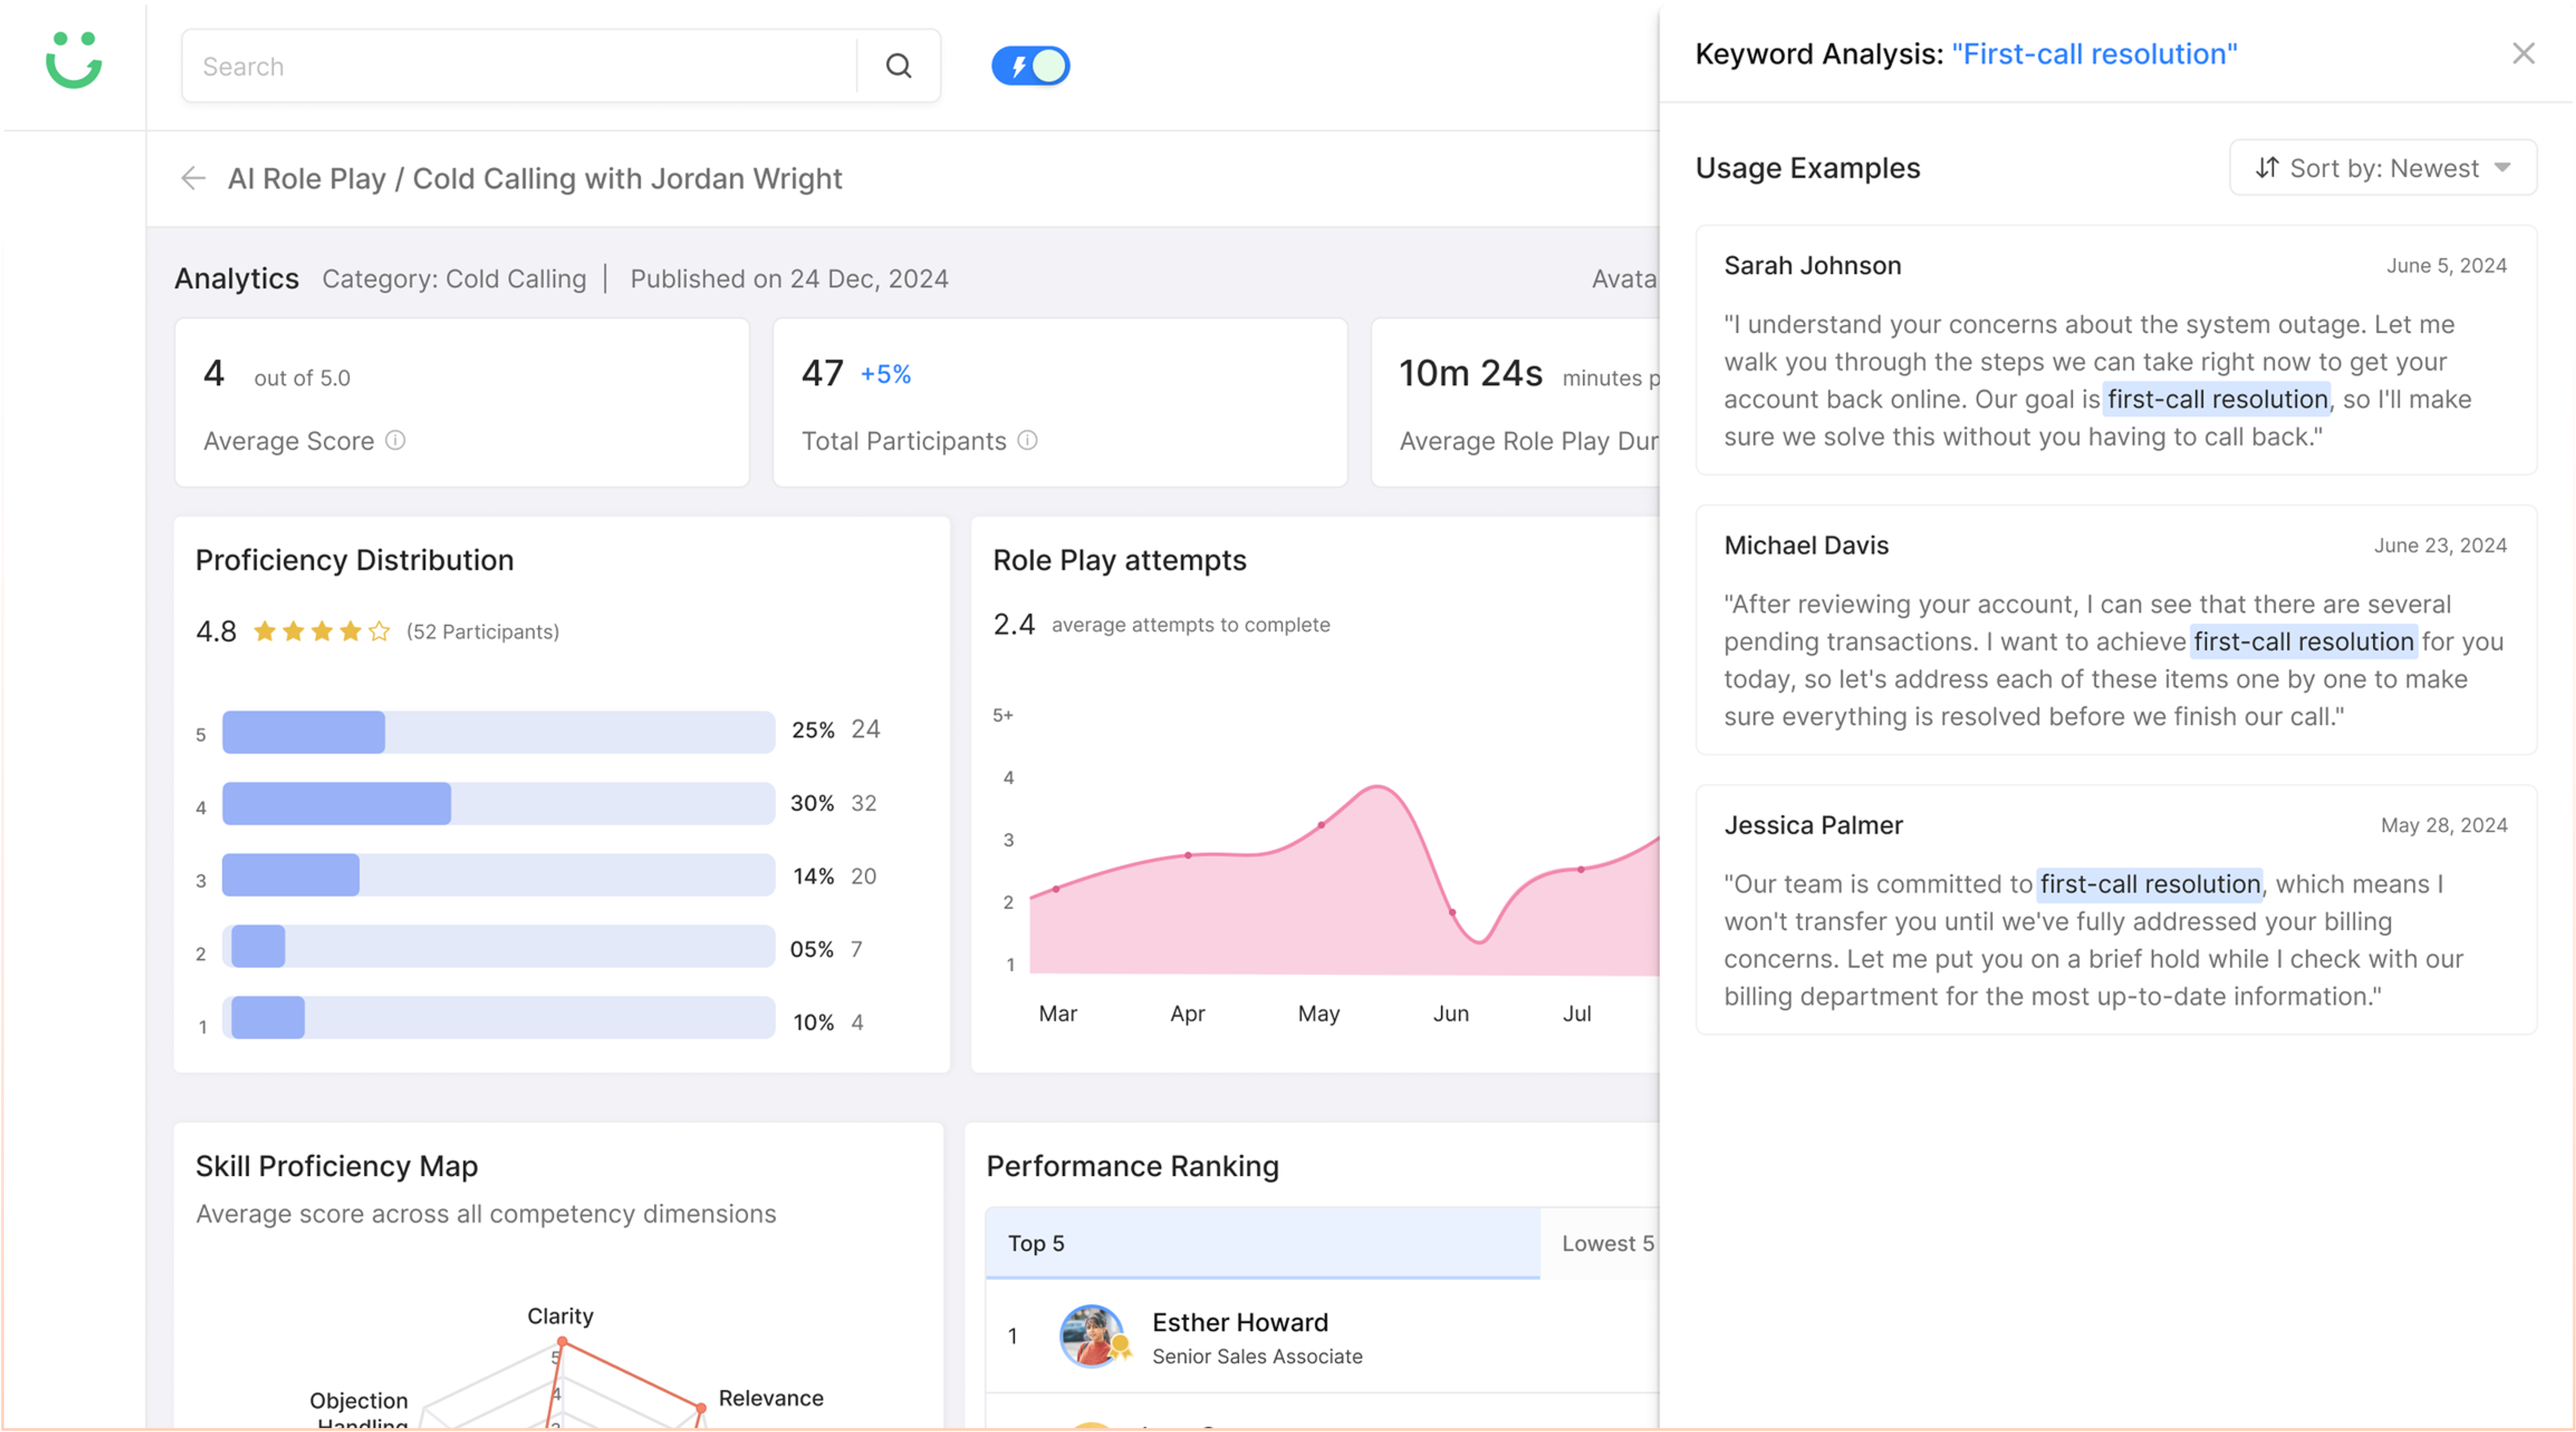The width and height of the screenshot is (2576, 1432).
Task: Expand sort options via the caret arrow
Action: [2502, 168]
